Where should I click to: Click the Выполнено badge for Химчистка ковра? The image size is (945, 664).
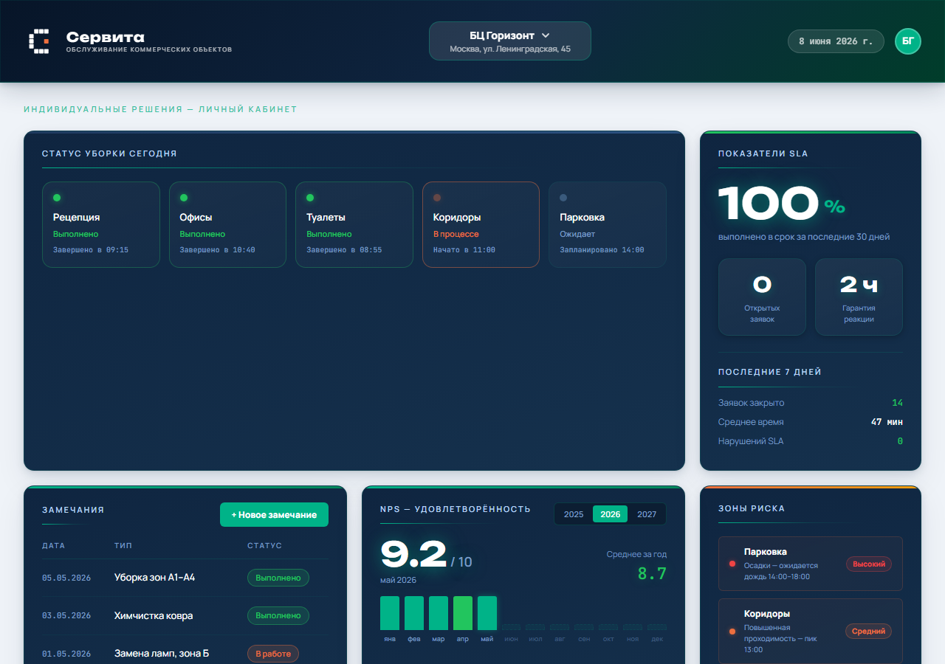(278, 615)
